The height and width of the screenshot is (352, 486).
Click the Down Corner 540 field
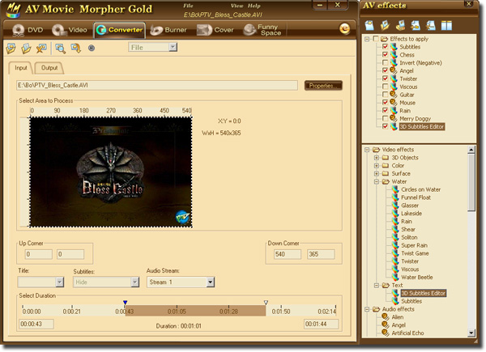(x=288, y=254)
